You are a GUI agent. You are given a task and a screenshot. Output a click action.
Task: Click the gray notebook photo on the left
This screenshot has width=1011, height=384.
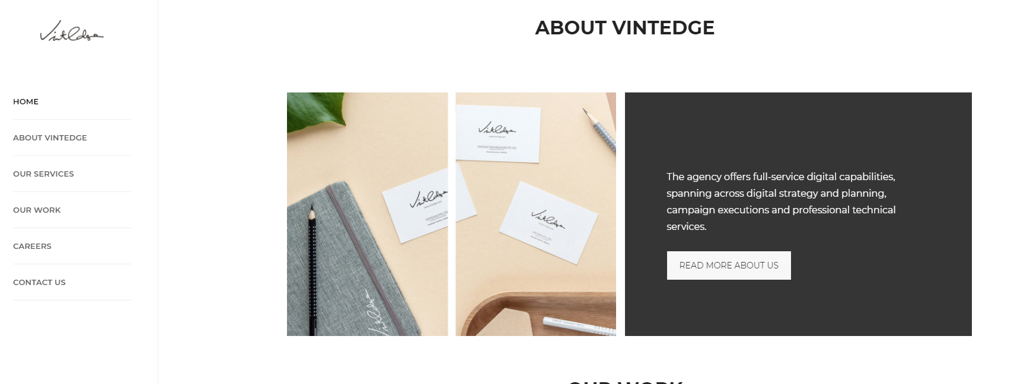point(367,214)
